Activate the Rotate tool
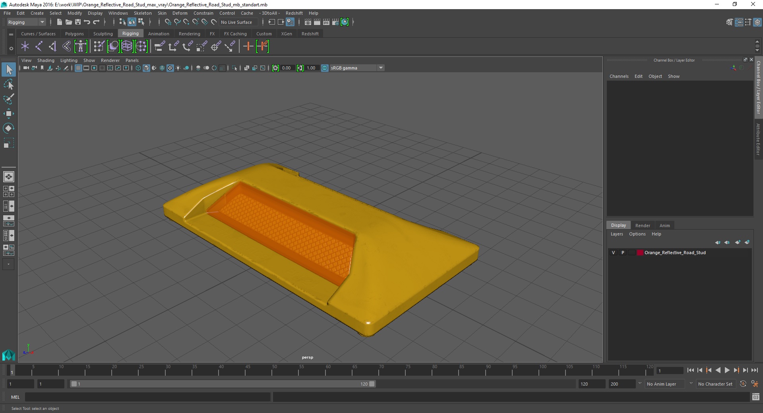 pyautogui.click(x=9, y=128)
